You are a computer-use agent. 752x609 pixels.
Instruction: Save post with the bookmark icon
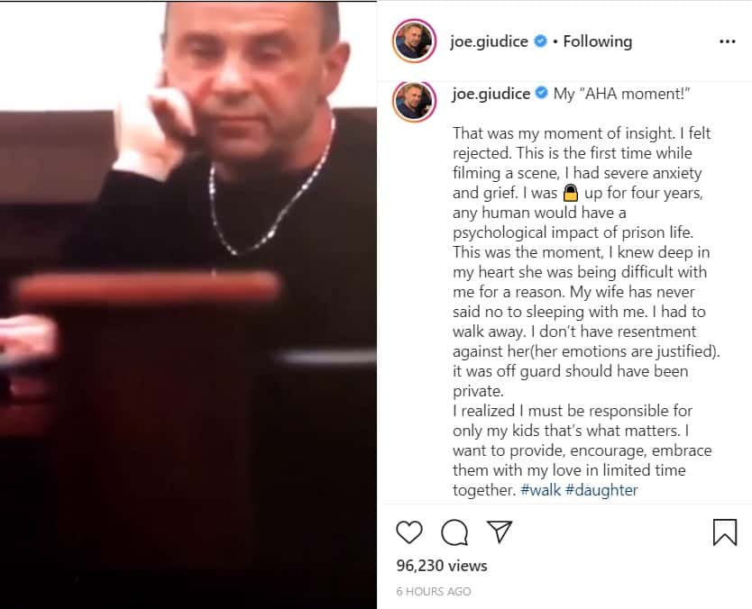tap(725, 532)
